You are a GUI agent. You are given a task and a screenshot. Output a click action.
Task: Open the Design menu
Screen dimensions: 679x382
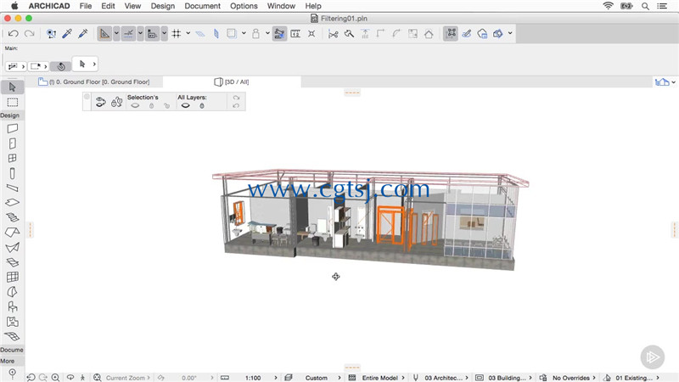163,6
